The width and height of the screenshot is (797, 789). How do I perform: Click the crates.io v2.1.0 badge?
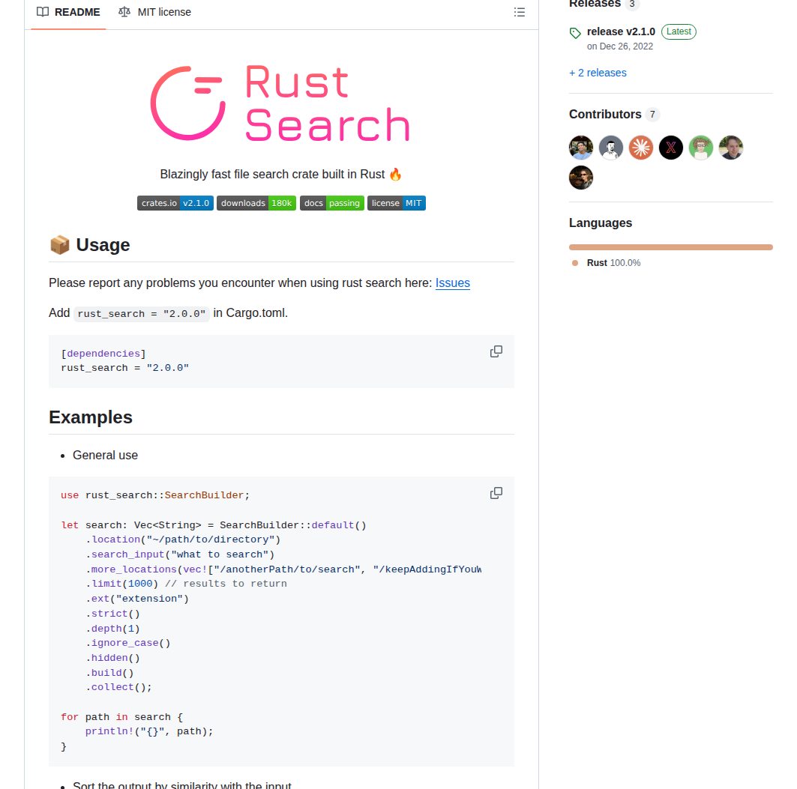pos(175,202)
